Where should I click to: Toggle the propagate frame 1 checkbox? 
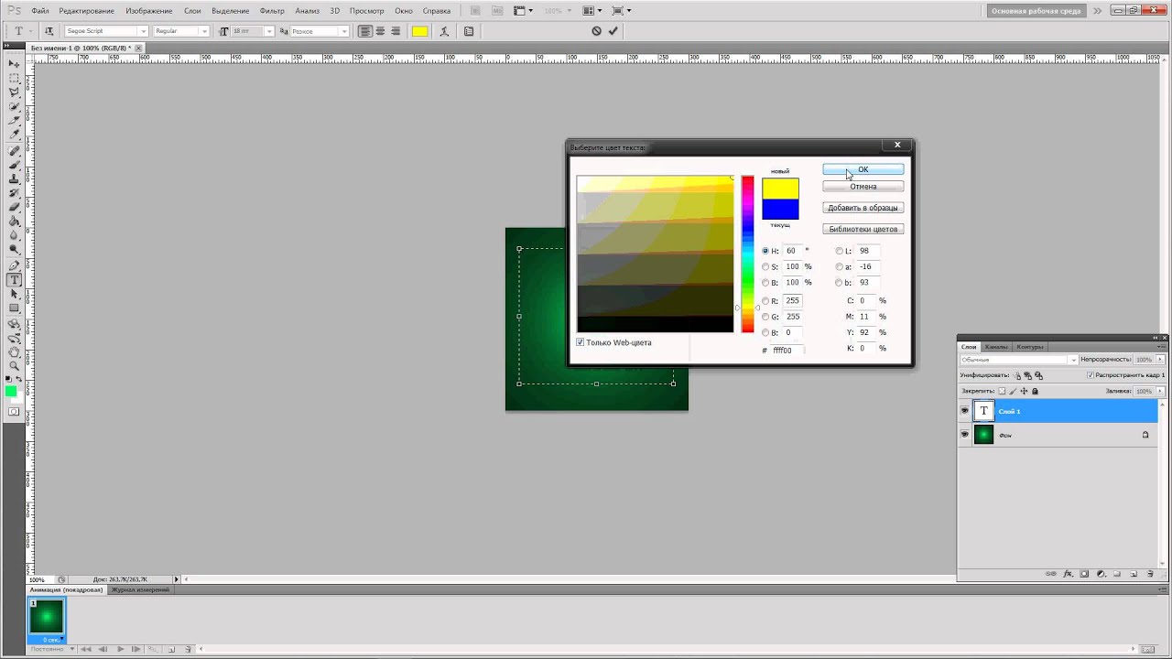[1090, 375]
